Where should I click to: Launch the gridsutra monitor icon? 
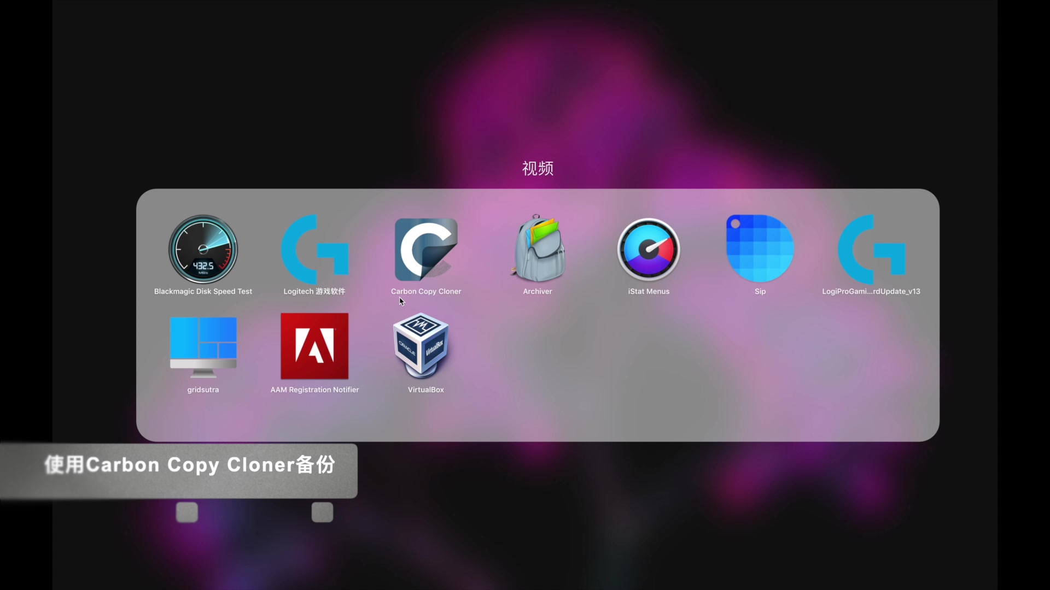coord(203,347)
